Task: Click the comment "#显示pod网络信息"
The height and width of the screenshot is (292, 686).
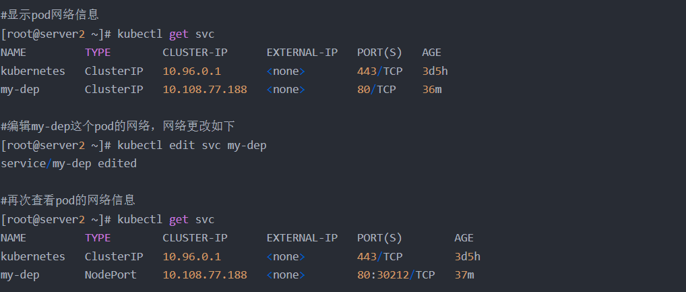Action: tap(50, 15)
